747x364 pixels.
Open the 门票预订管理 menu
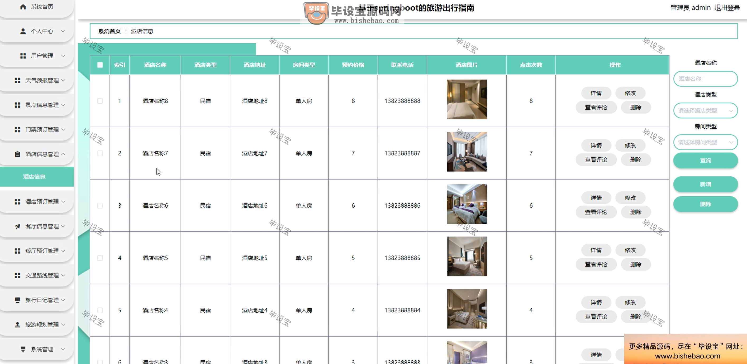point(37,129)
